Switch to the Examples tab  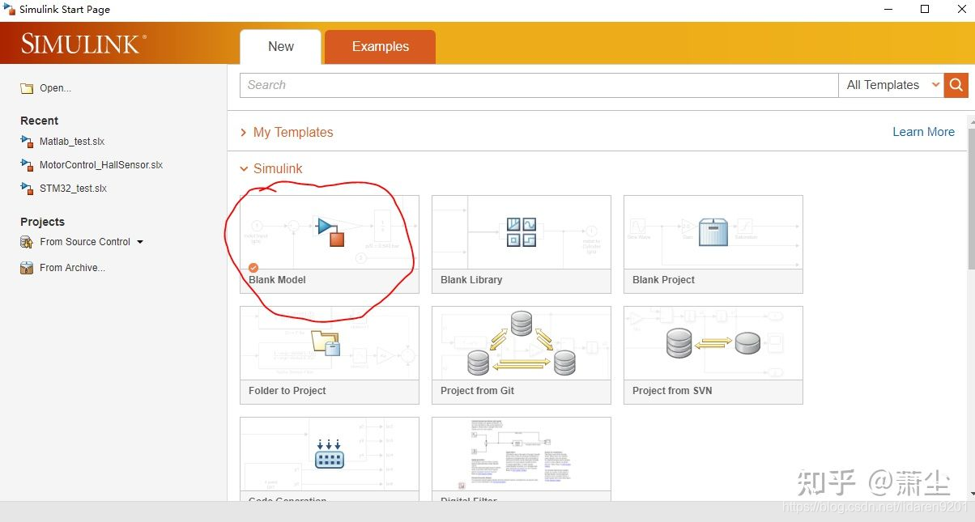point(381,47)
